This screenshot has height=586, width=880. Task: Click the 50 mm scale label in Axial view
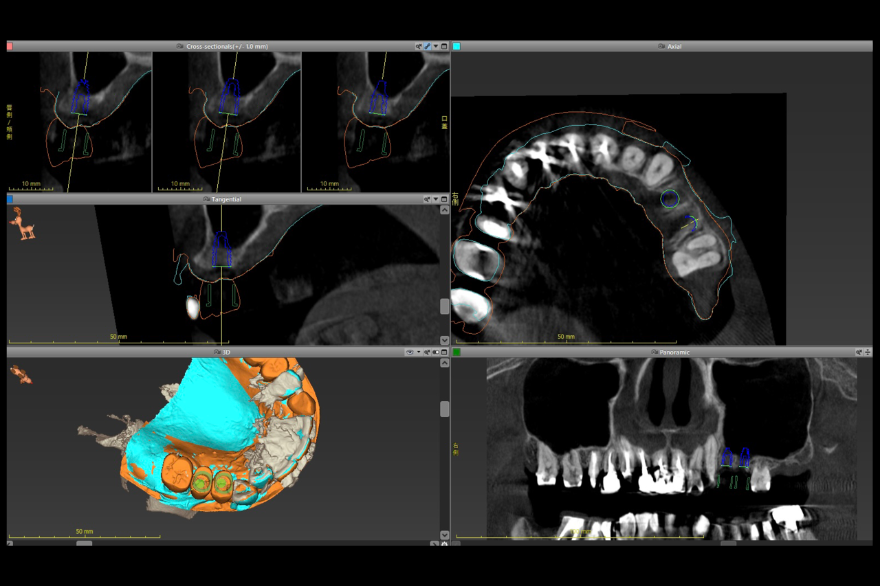(x=565, y=337)
